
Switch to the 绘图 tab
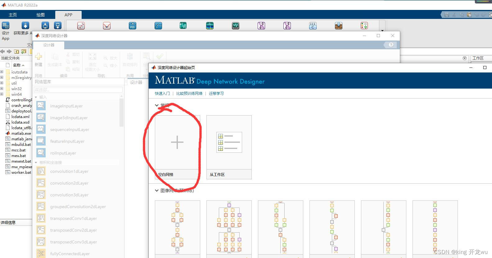tap(41, 15)
